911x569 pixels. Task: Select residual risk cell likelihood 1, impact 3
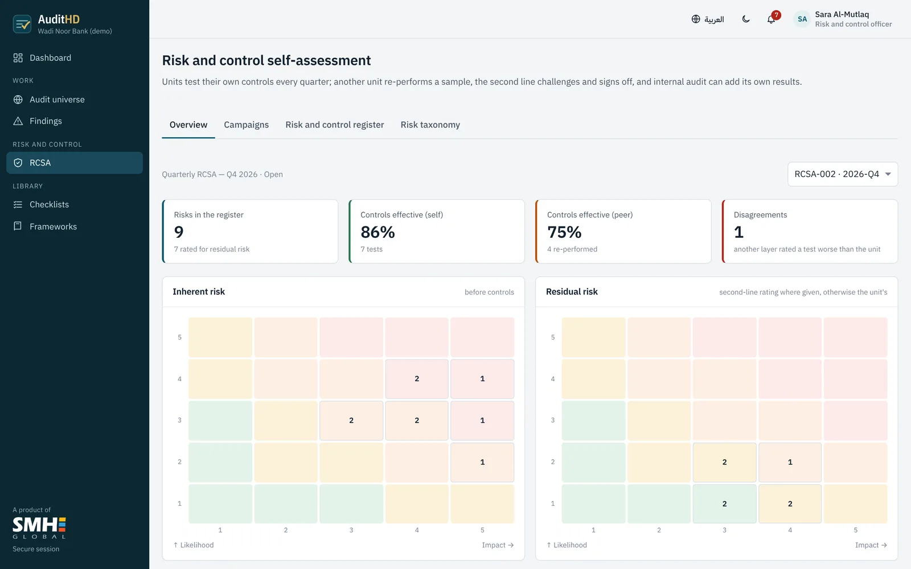click(x=724, y=504)
